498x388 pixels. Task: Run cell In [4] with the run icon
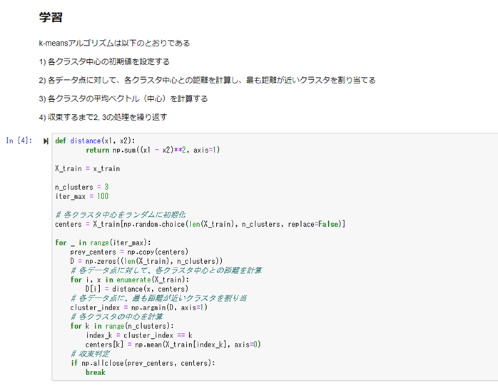[46, 141]
